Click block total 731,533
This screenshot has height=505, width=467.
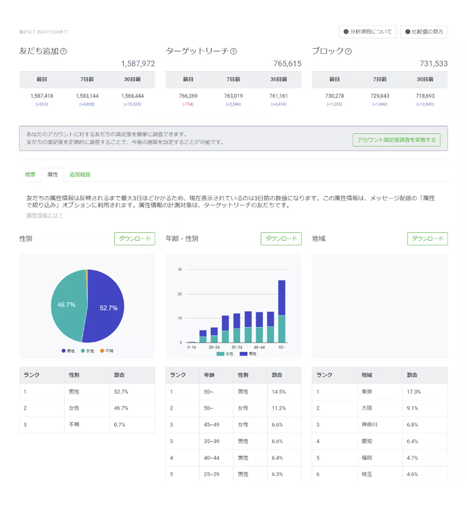click(x=433, y=63)
